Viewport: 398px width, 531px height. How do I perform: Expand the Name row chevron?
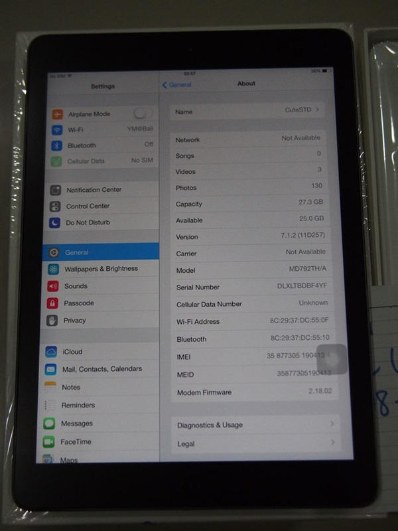click(318, 110)
